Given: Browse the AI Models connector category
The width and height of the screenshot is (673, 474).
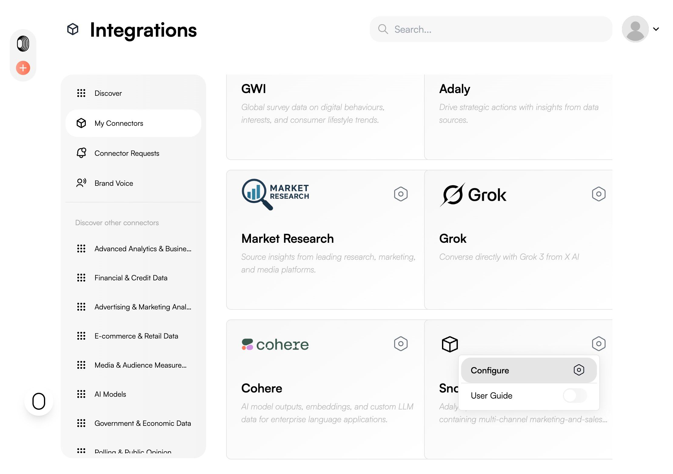Looking at the screenshot, I should 110,394.
